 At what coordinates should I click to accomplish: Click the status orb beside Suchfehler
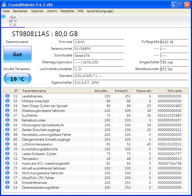tap(7, 116)
